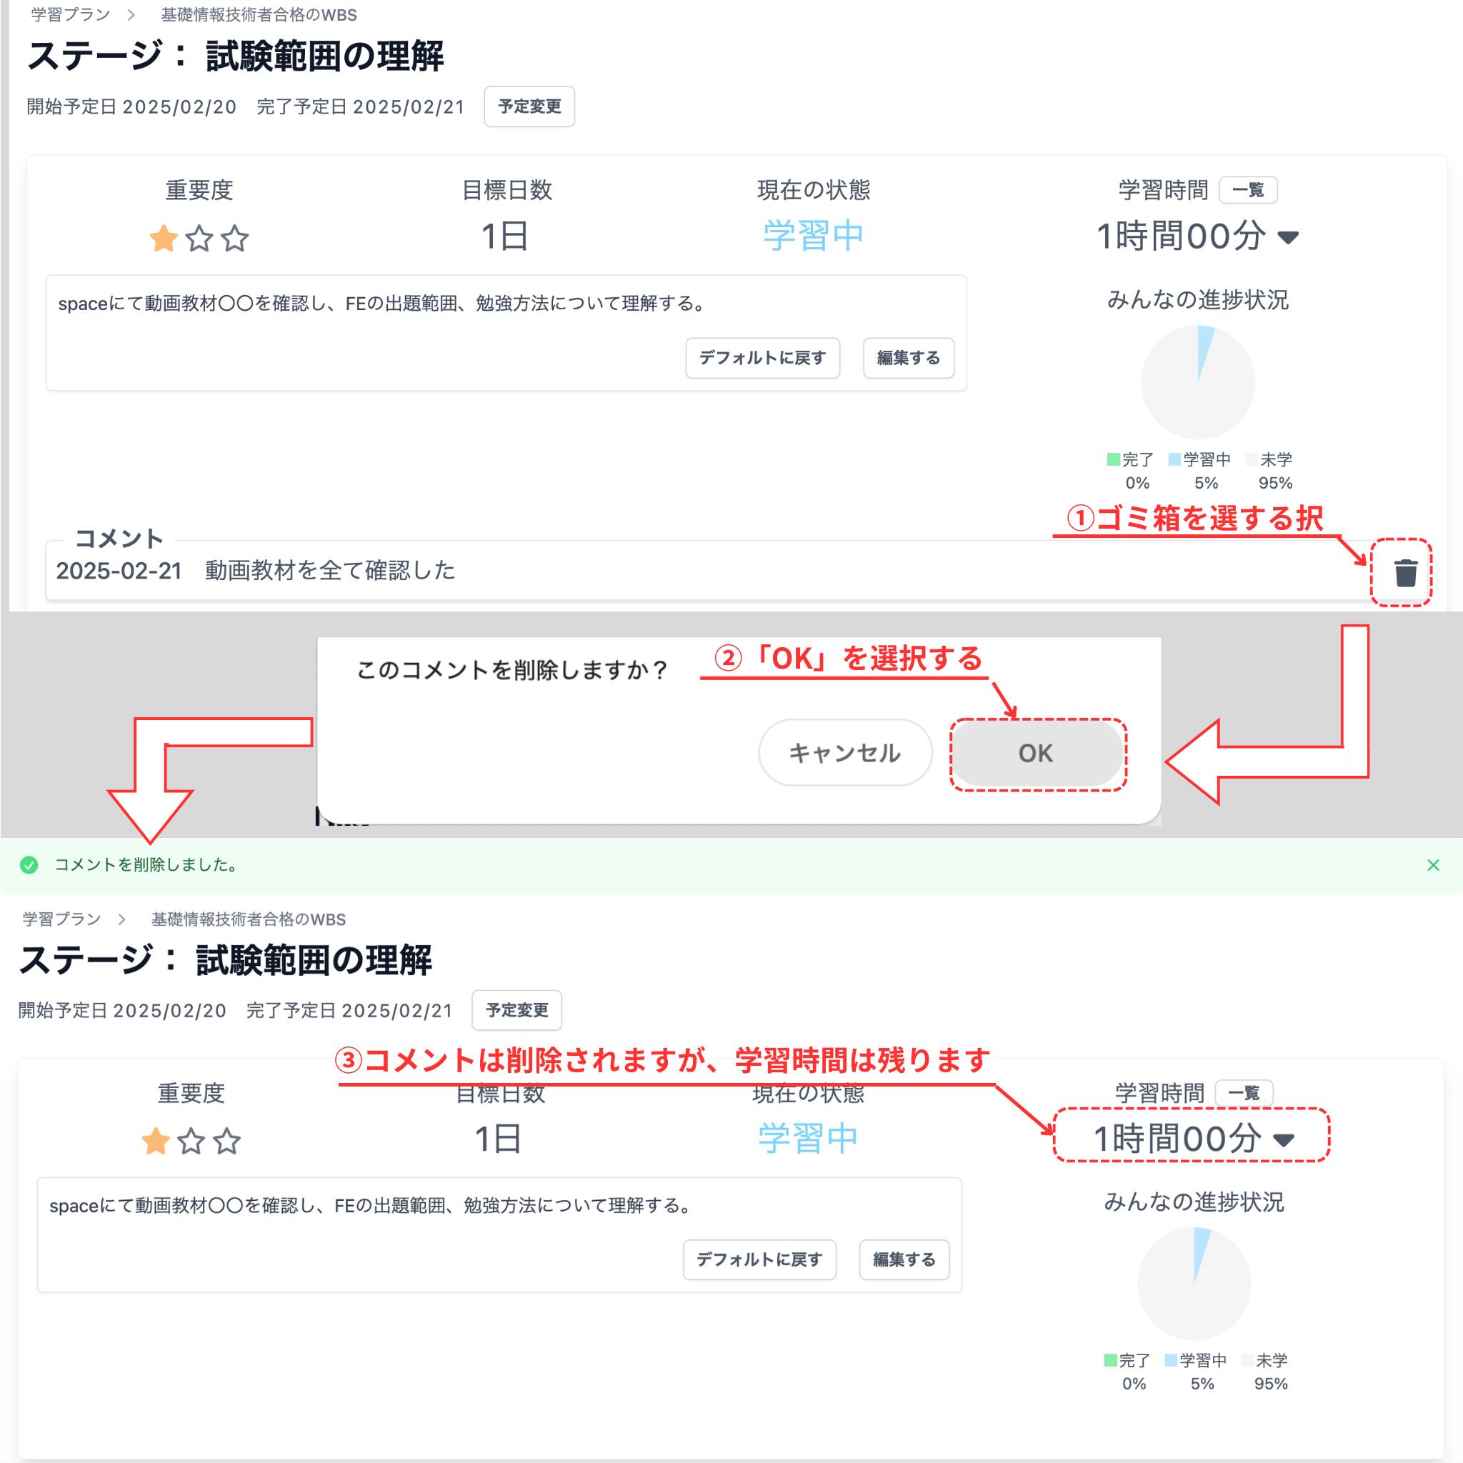
Task: Click キャンセル in the confirmation dialog
Action: (845, 752)
